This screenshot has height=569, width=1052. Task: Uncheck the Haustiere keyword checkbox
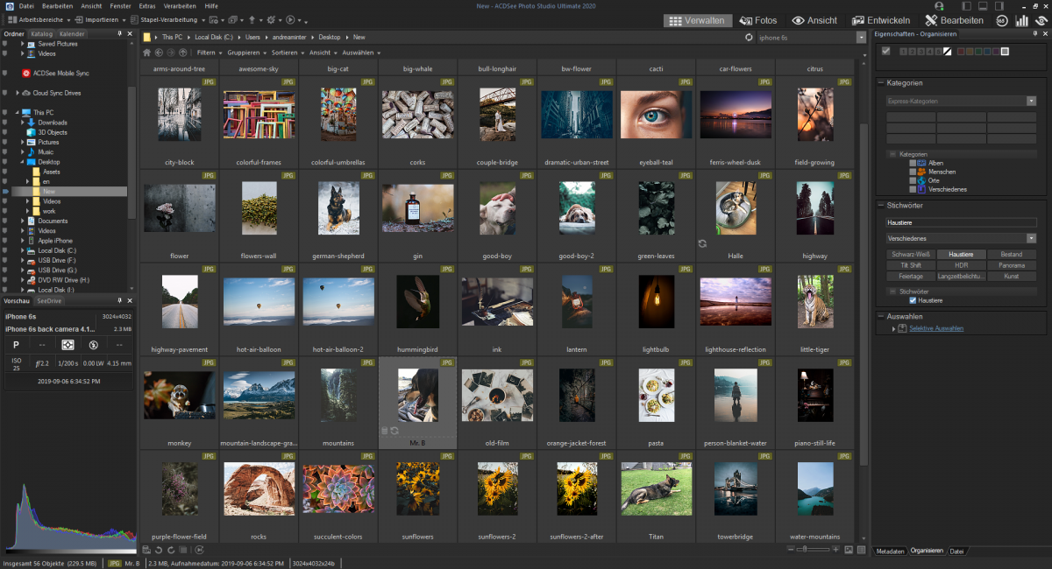(913, 300)
